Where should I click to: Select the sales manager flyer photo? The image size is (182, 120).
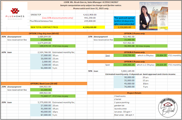click(154, 16)
